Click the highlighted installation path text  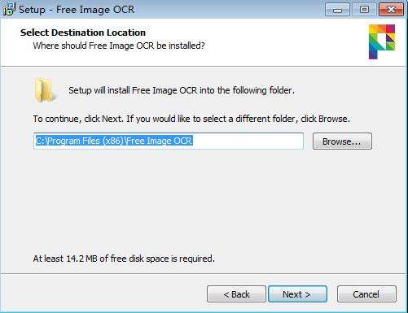114,141
